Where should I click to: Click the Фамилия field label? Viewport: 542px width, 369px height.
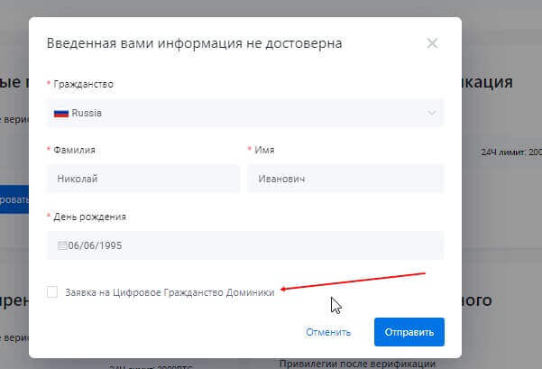click(x=75, y=150)
